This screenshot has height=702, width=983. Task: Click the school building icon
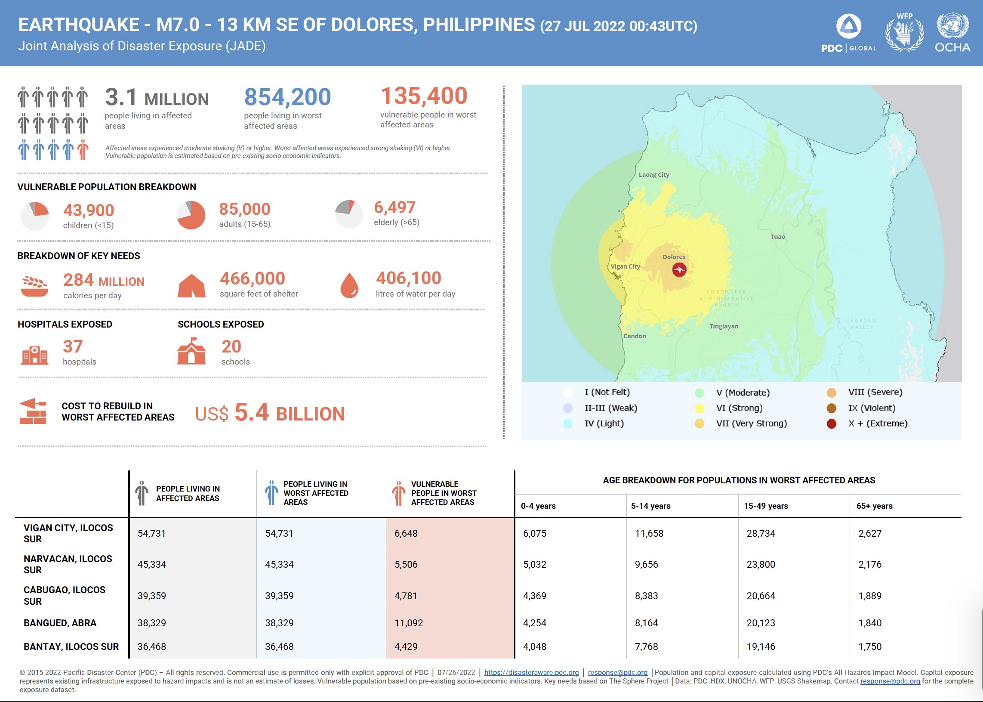(x=191, y=351)
